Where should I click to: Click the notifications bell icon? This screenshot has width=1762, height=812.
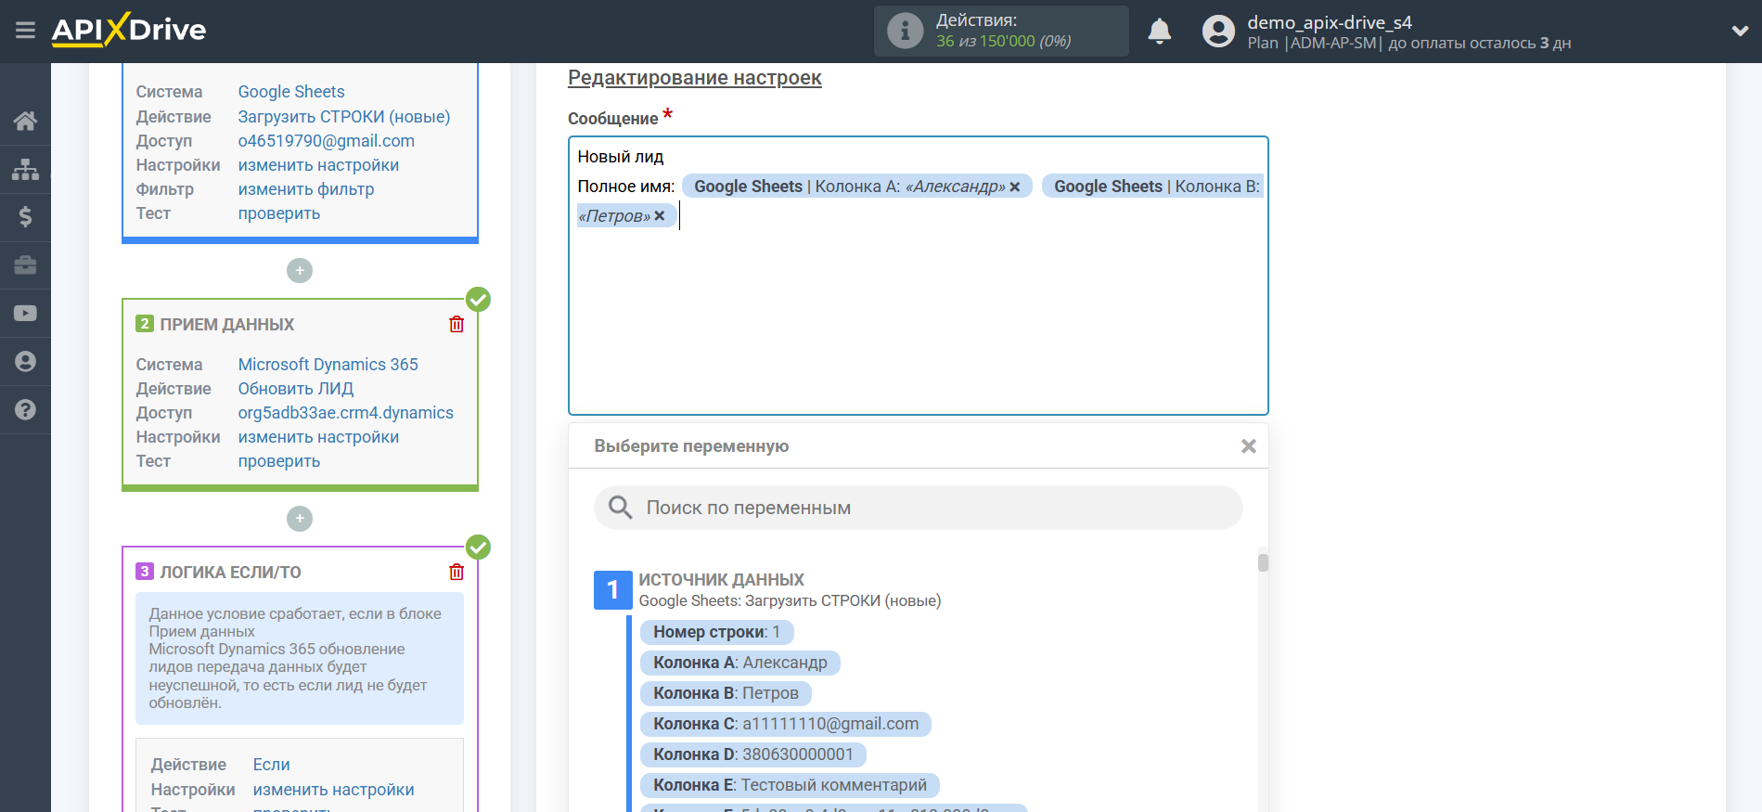(1159, 32)
